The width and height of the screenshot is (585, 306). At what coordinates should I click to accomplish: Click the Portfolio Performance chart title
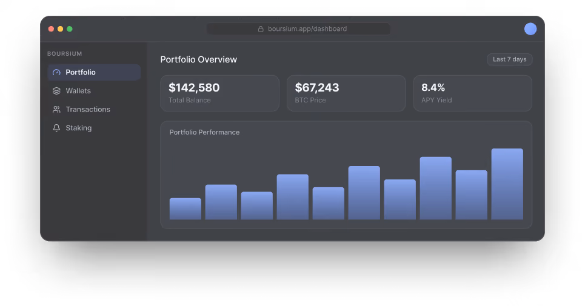tap(204, 132)
